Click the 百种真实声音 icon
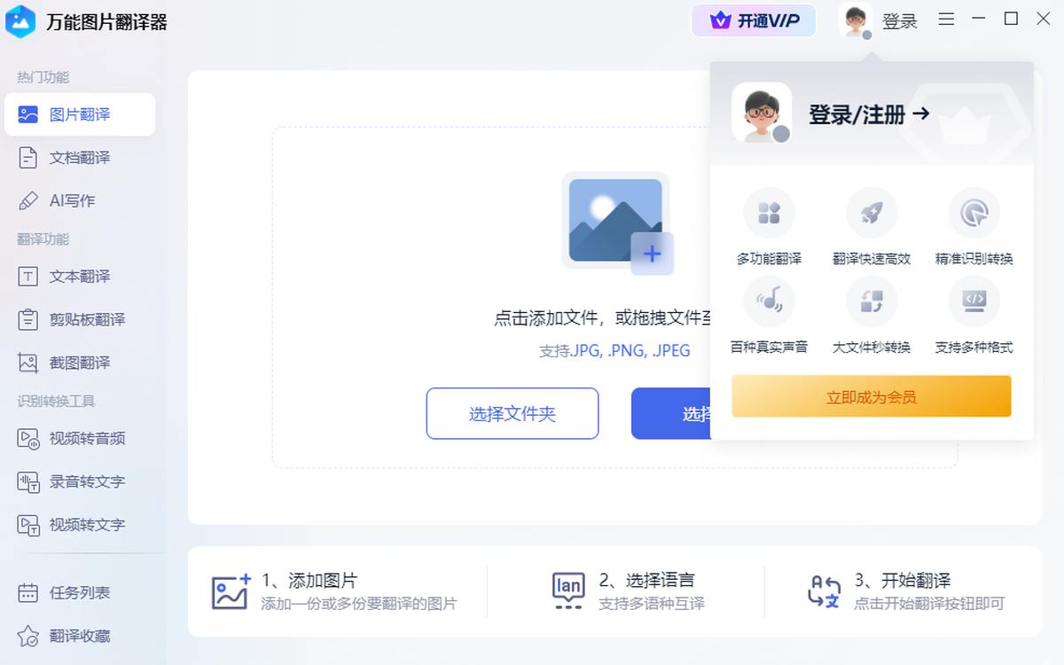Viewport: 1064px width, 665px height. coord(769,301)
